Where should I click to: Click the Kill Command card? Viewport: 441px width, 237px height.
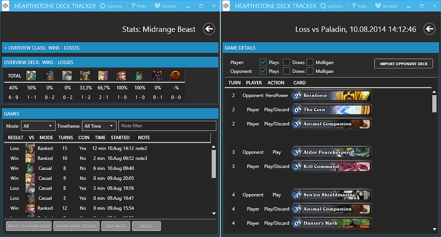[332, 166]
